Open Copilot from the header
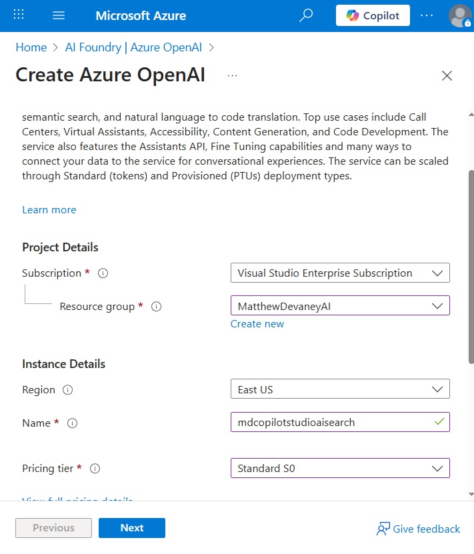 click(373, 15)
